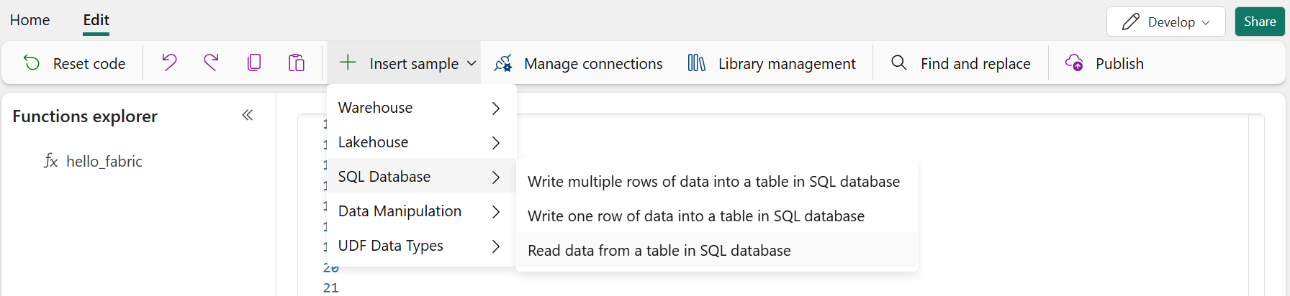1290x296 pixels.
Task: Select Read data from a table sample
Action: pos(659,251)
